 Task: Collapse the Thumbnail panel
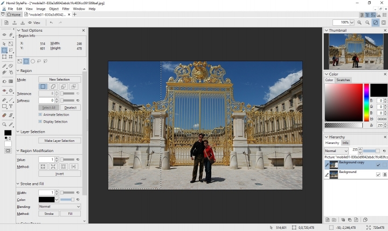pos(327,30)
